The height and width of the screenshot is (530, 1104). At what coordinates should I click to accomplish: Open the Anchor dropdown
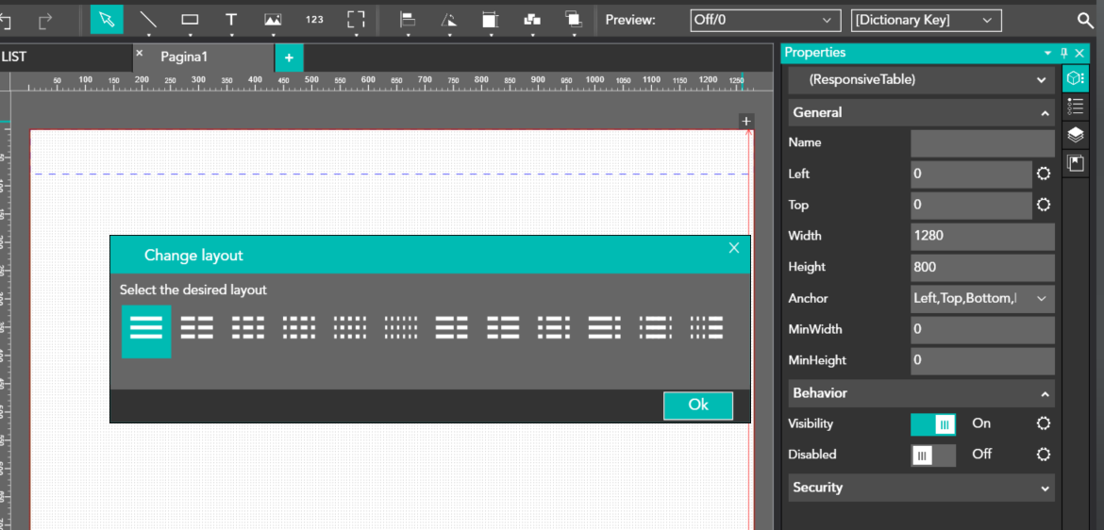point(982,299)
